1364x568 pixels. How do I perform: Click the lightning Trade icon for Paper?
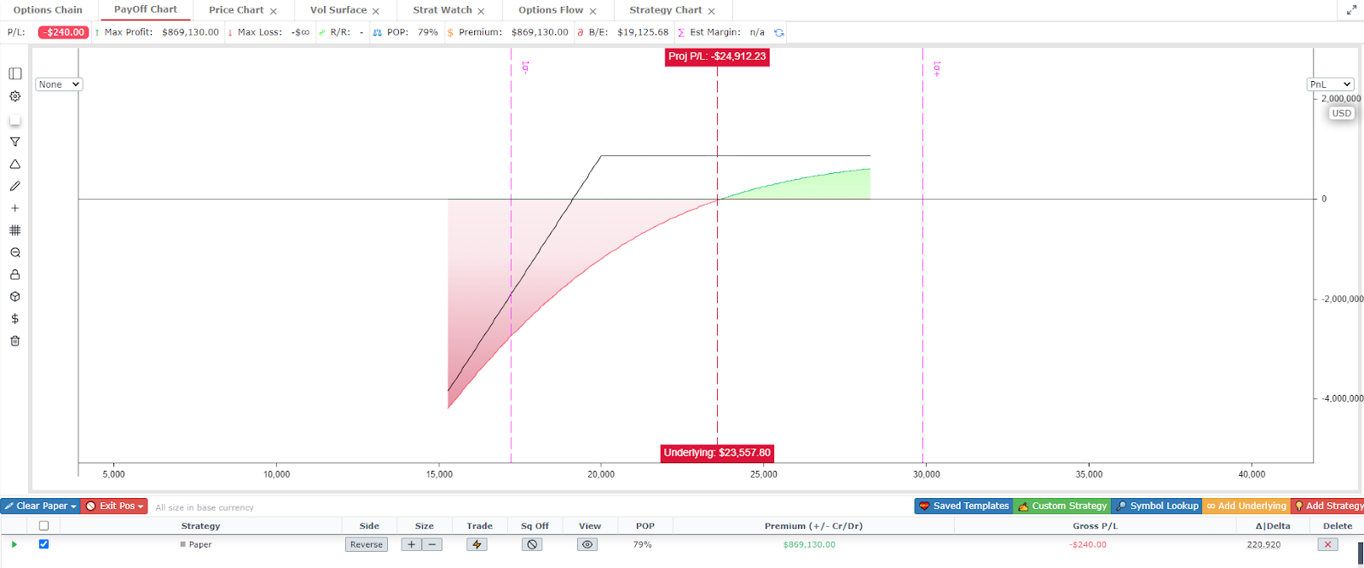click(x=477, y=544)
